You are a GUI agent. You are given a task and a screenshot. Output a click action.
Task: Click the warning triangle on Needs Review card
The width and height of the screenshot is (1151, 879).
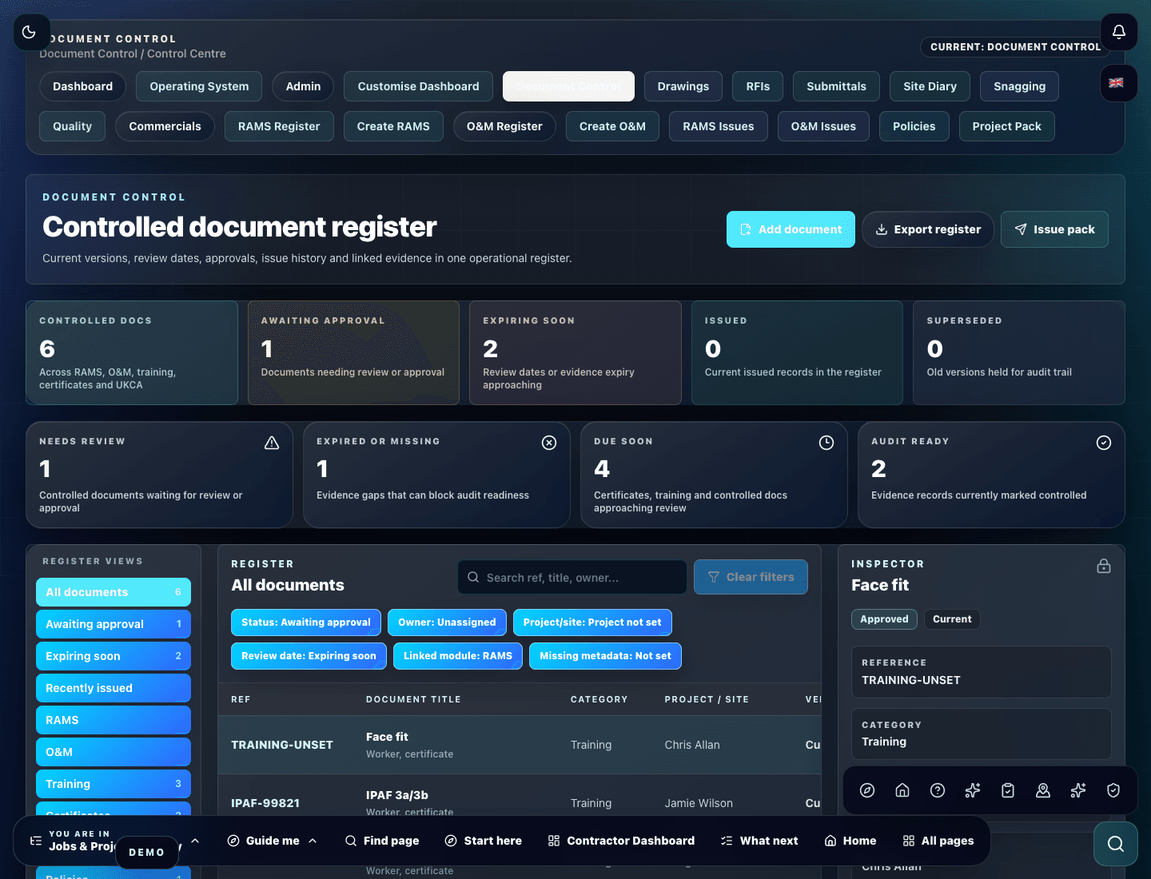click(272, 443)
